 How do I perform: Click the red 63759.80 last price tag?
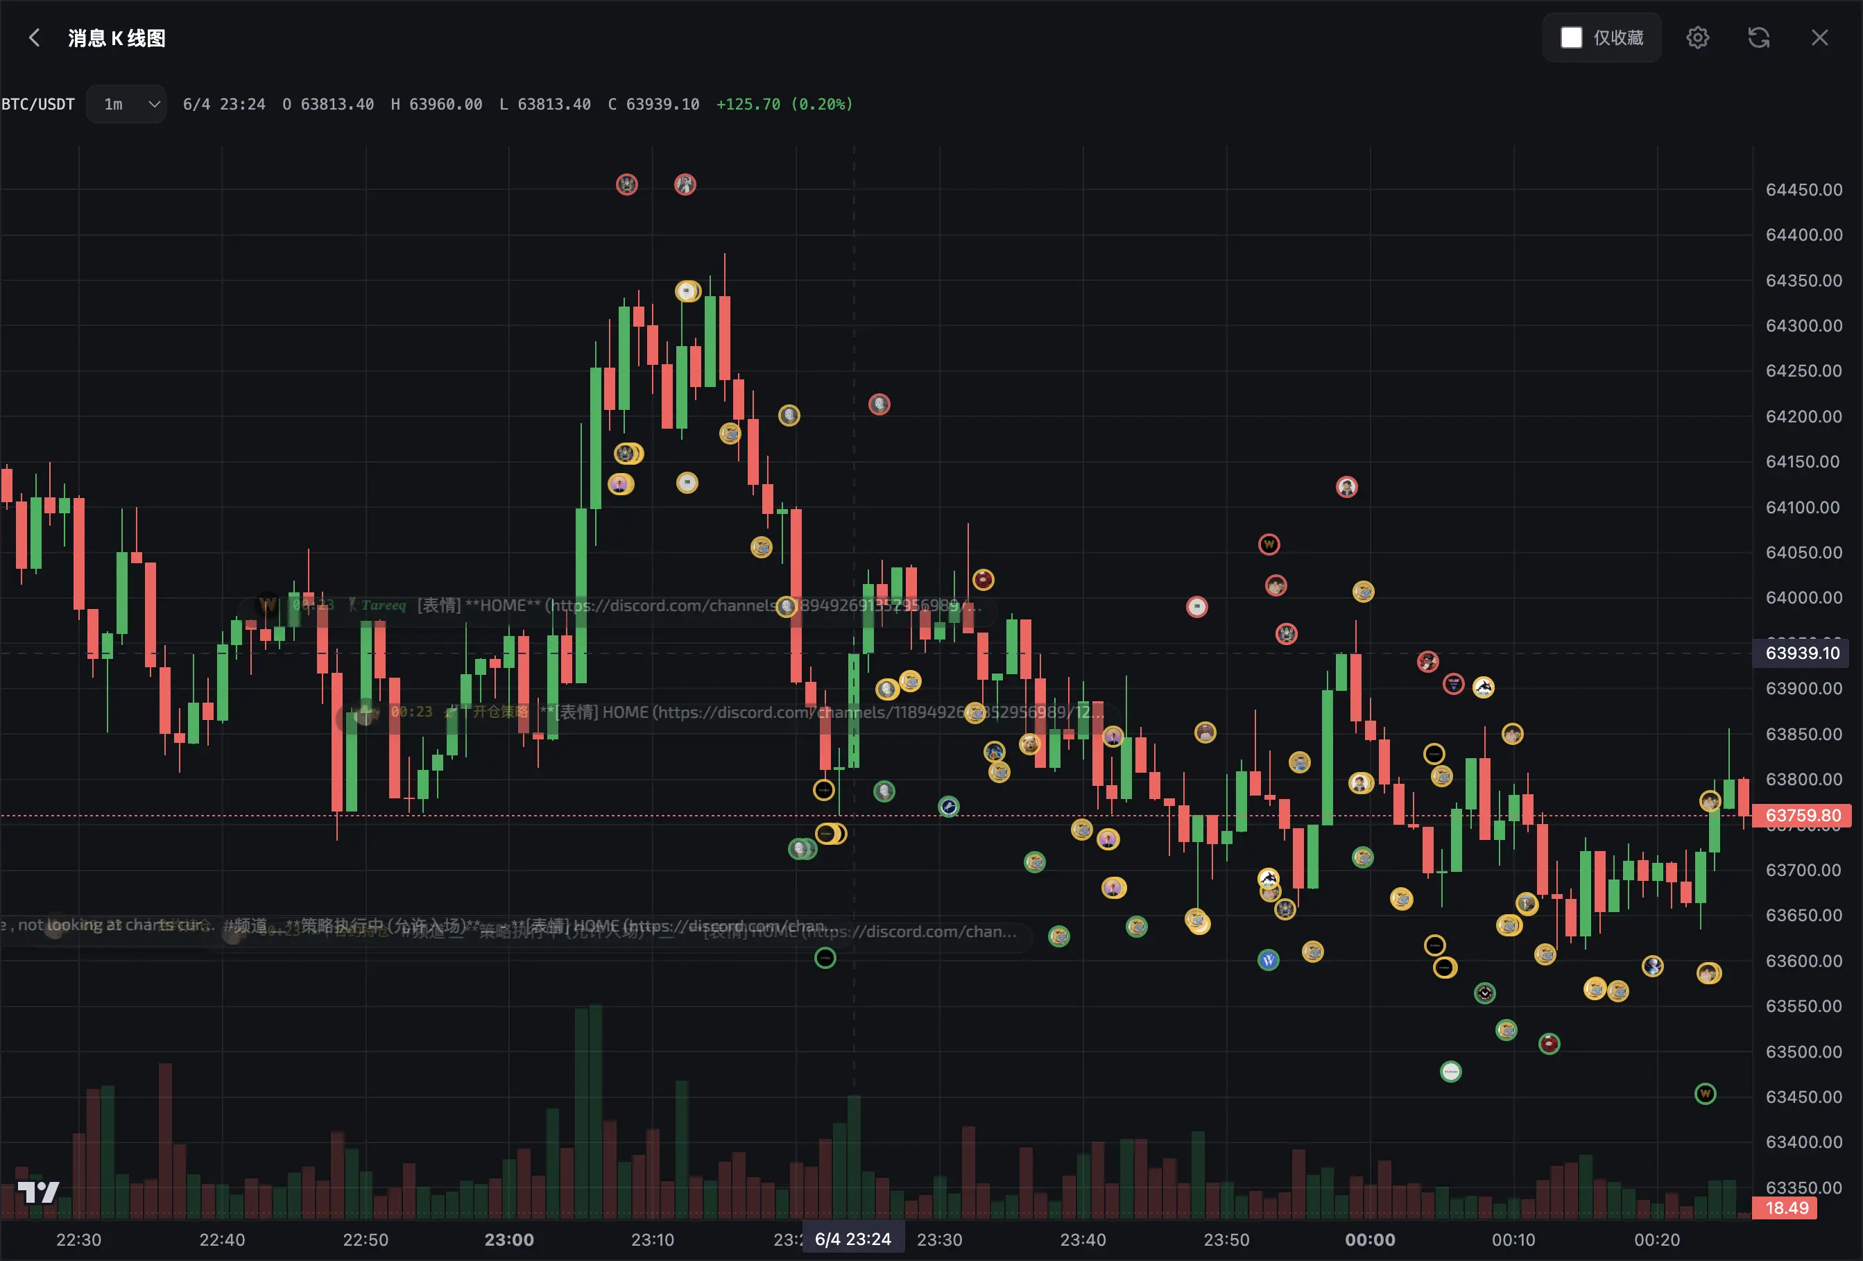coord(1802,815)
